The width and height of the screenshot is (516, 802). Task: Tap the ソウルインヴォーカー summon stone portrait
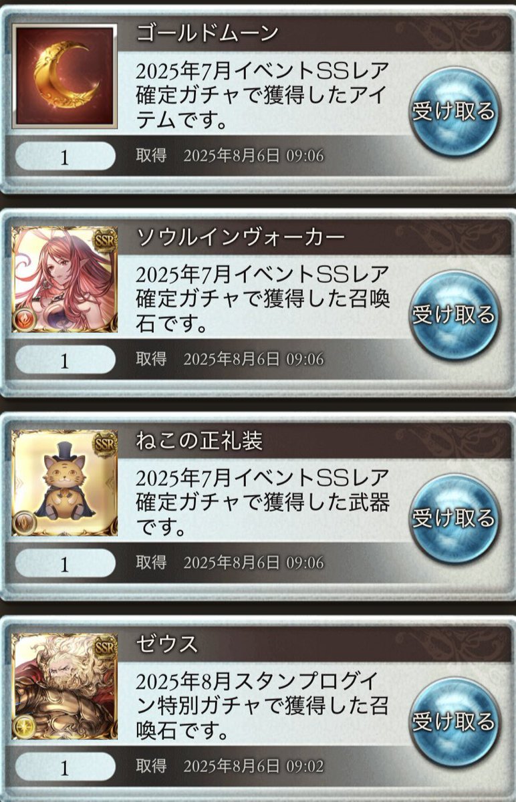pyautogui.click(x=65, y=280)
